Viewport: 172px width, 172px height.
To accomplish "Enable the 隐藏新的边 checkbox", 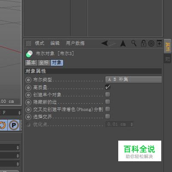I will tap(107, 102).
